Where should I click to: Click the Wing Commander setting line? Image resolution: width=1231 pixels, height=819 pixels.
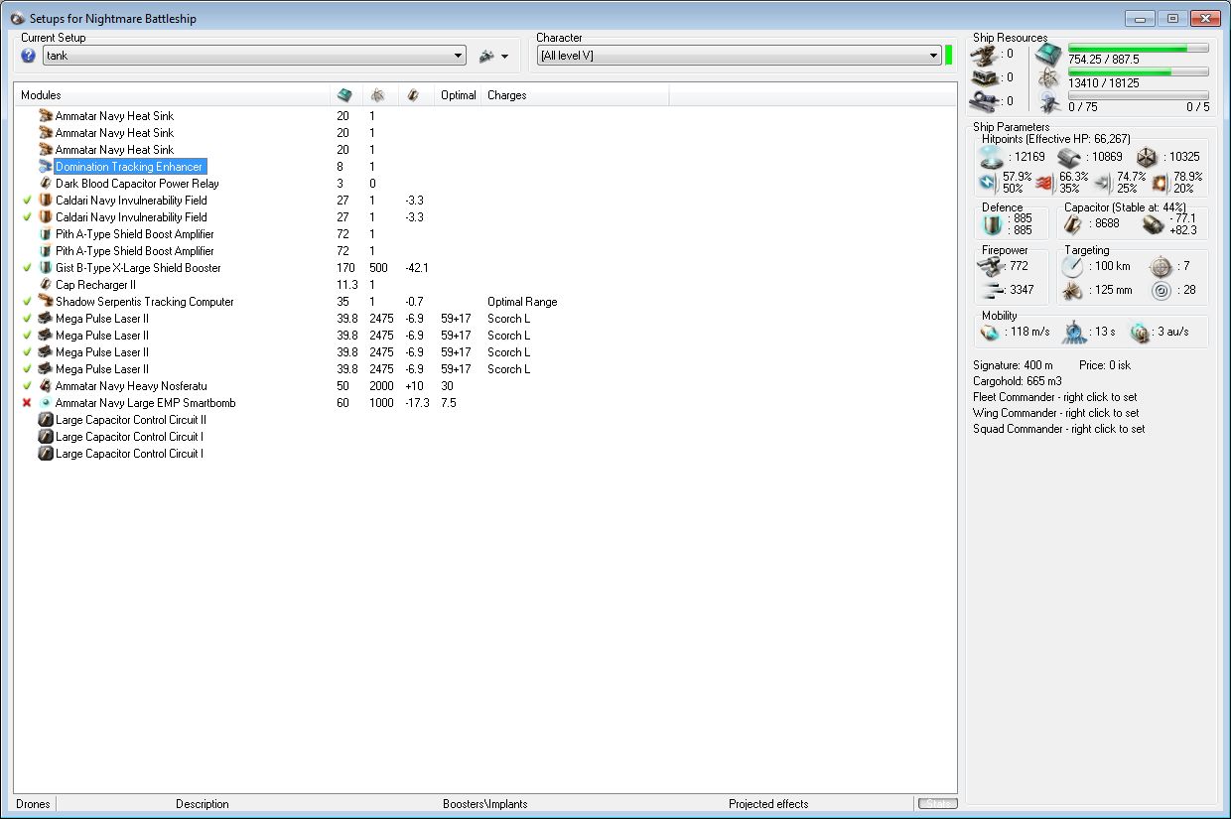click(x=1055, y=413)
